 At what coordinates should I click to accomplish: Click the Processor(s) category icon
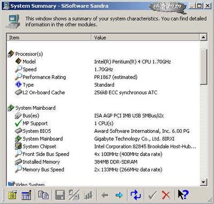pos(11,54)
